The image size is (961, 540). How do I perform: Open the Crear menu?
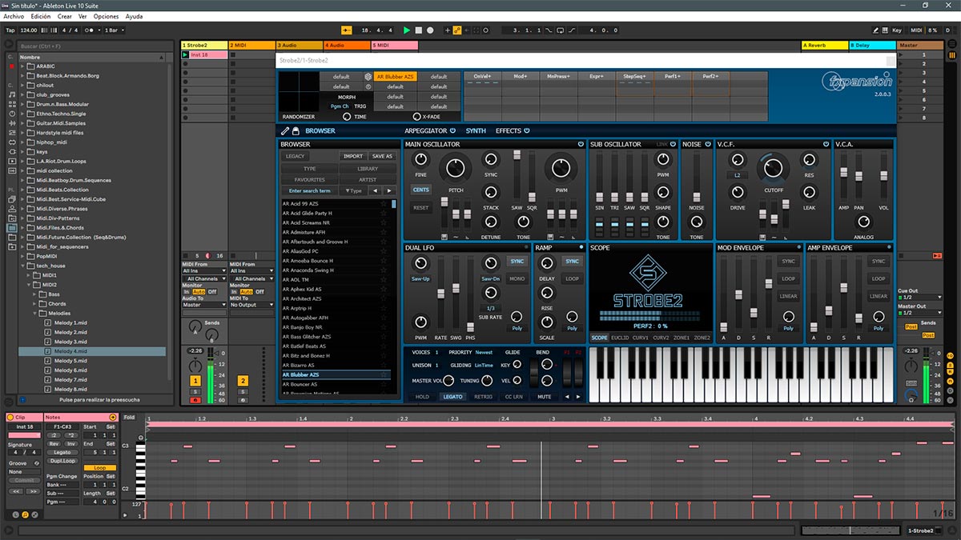tap(65, 16)
